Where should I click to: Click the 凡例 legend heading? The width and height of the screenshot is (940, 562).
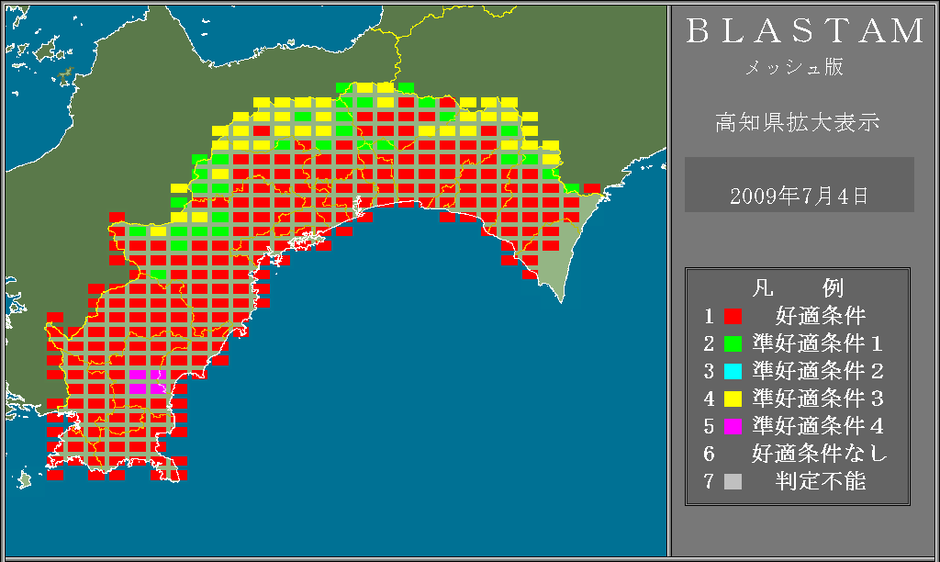pyautogui.click(x=798, y=288)
